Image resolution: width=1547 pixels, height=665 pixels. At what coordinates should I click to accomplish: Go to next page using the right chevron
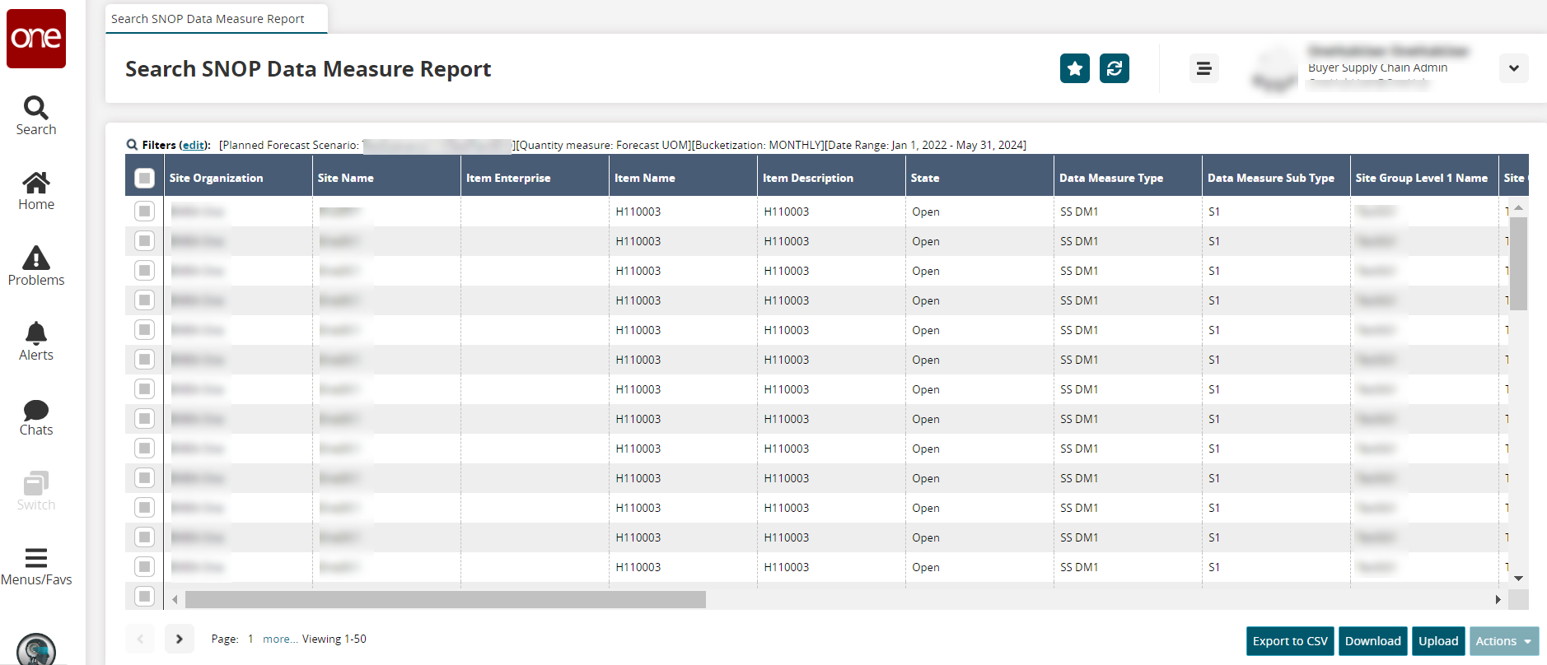pos(179,639)
